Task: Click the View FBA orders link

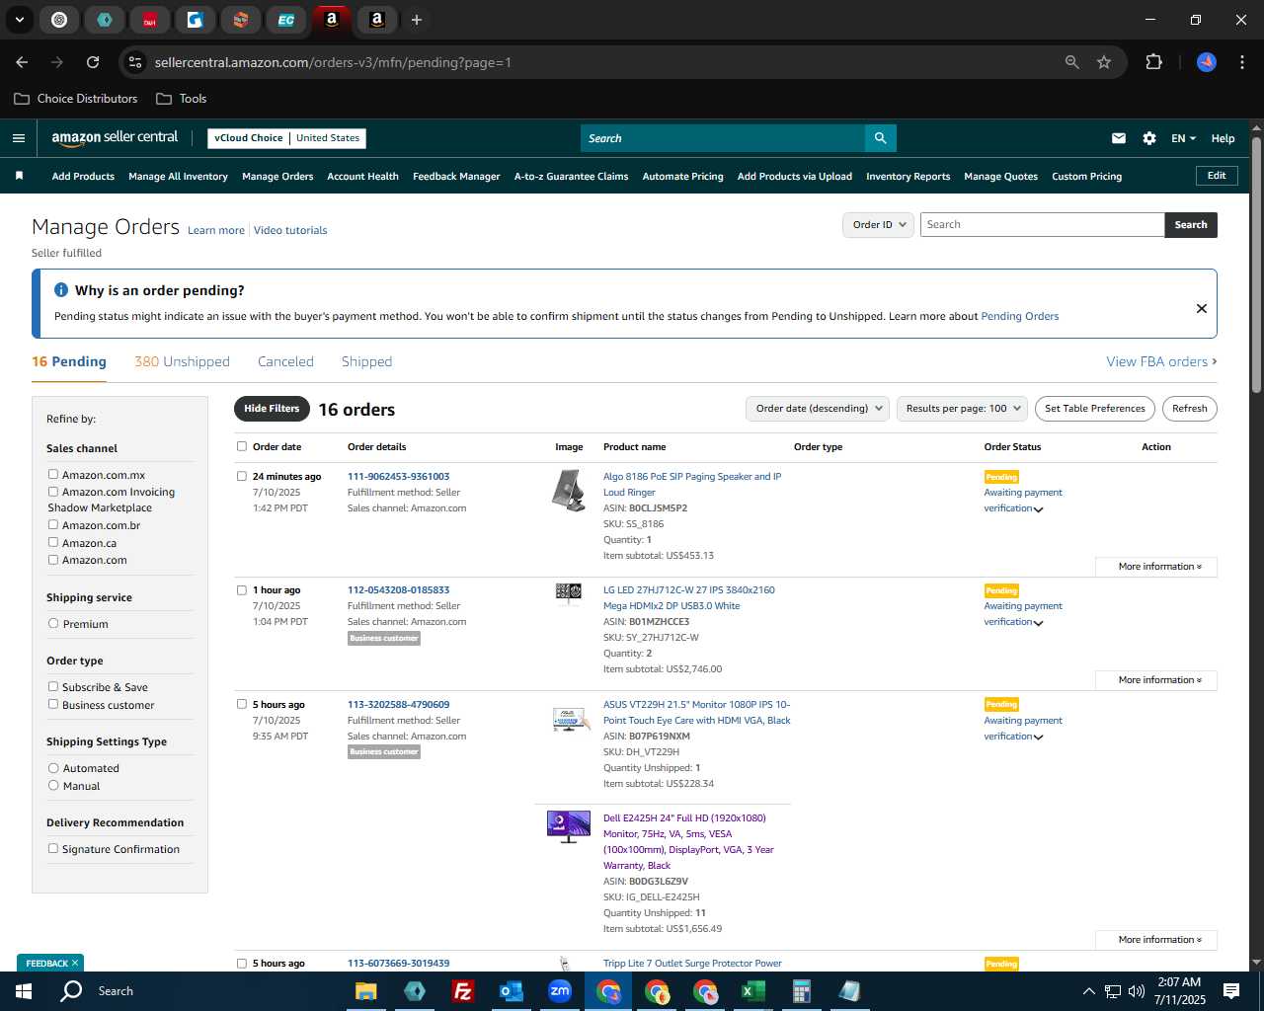Action: click(1161, 361)
